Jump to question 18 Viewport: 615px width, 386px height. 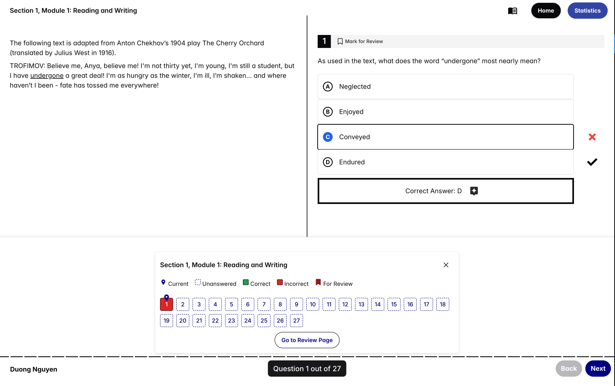click(x=443, y=304)
